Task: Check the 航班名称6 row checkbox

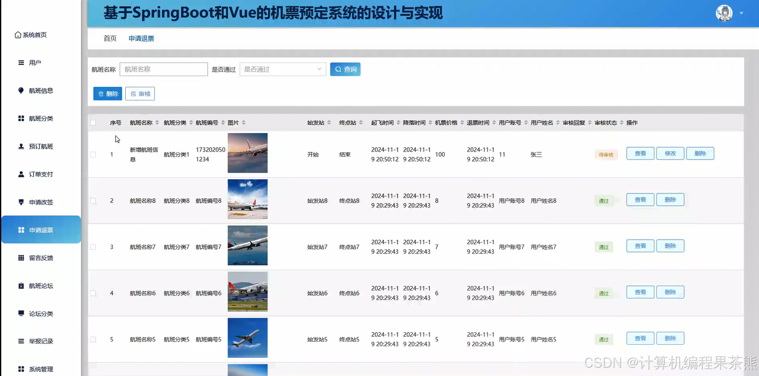Action: pos(93,293)
